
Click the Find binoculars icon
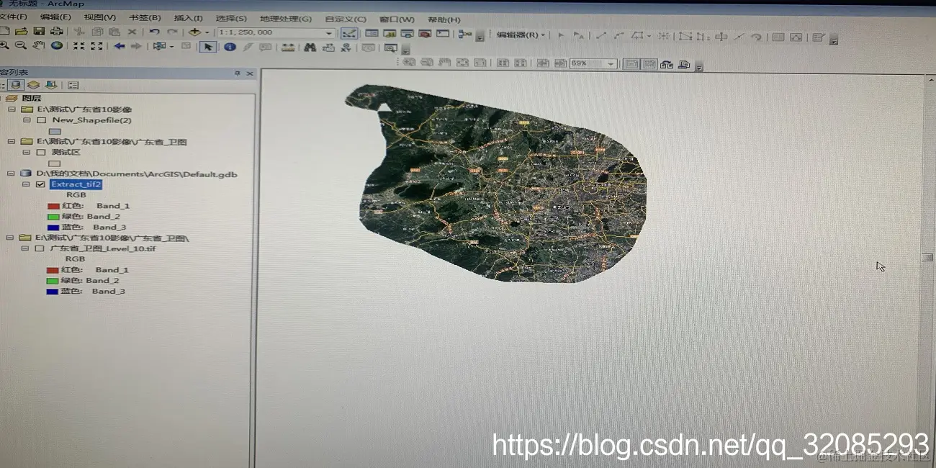click(310, 48)
